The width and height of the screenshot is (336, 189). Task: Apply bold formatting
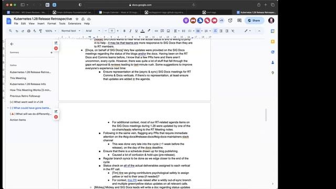pyautogui.click(x=124, y=31)
